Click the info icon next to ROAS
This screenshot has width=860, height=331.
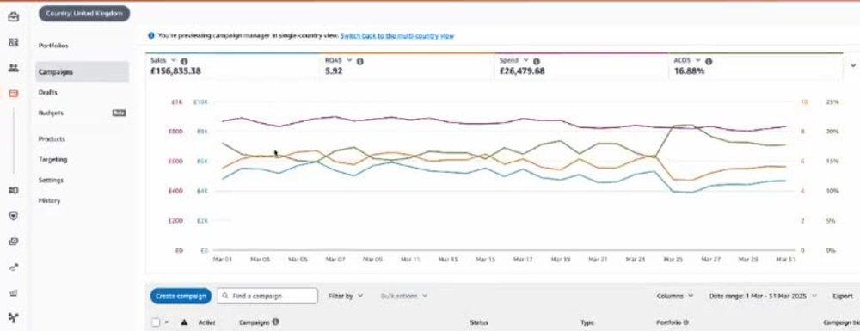(359, 61)
